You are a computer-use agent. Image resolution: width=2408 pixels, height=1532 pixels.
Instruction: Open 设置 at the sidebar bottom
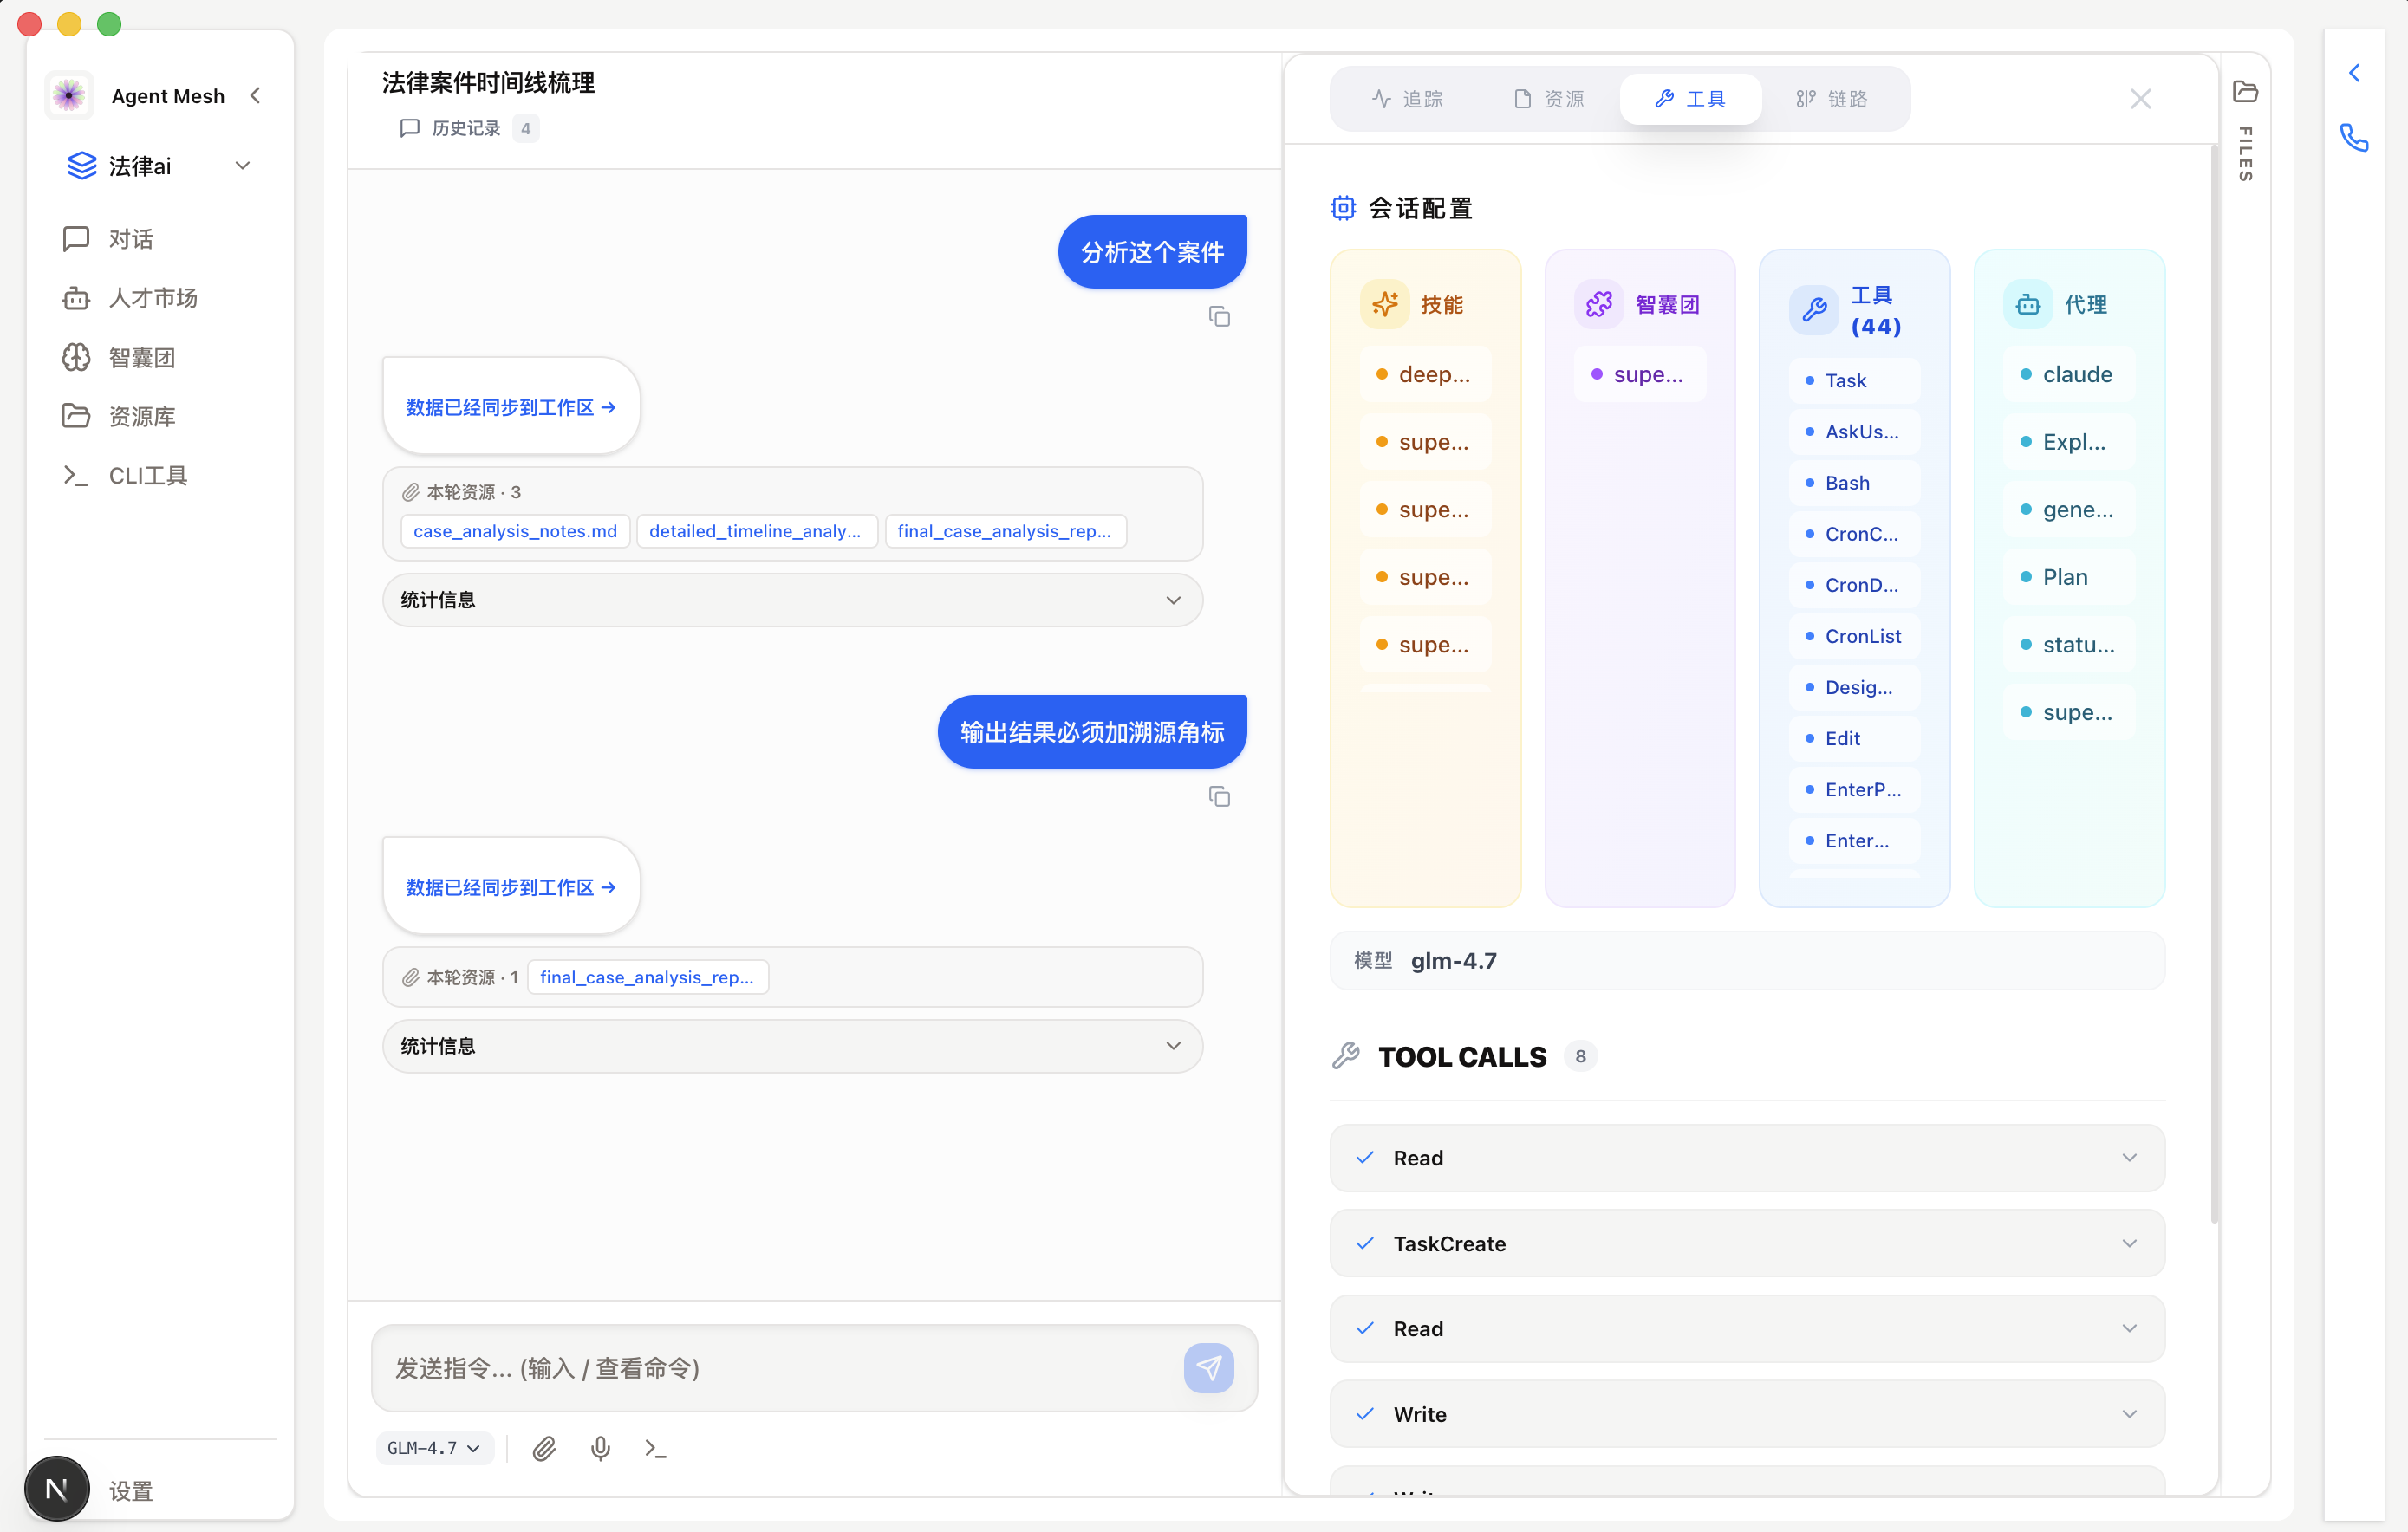coord(130,1490)
